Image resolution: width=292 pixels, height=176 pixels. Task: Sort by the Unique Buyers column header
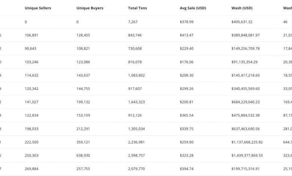(x=89, y=8)
